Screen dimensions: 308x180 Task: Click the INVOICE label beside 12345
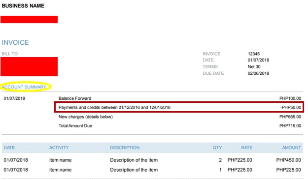[x=211, y=54]
